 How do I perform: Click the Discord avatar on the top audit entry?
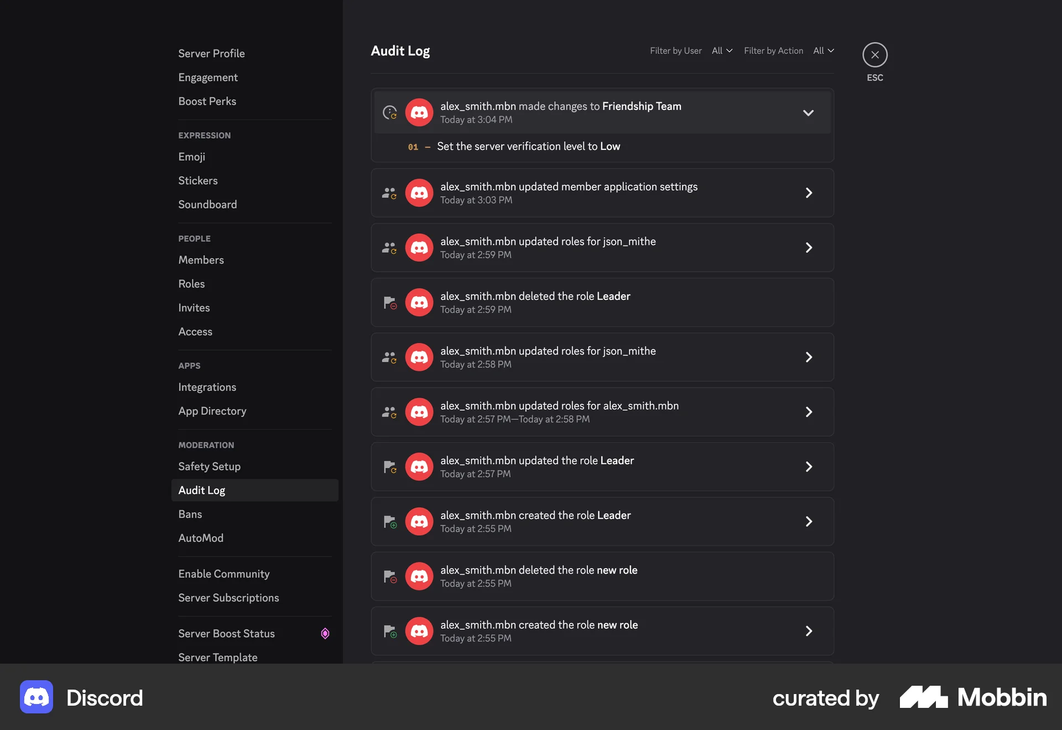(x=419, y=112)
